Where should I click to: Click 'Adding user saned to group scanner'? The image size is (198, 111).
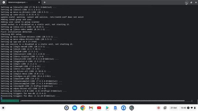[20, 22]
